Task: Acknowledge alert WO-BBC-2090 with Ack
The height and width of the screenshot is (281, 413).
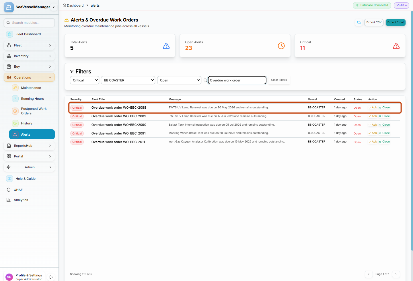Action: coord(373,125)
